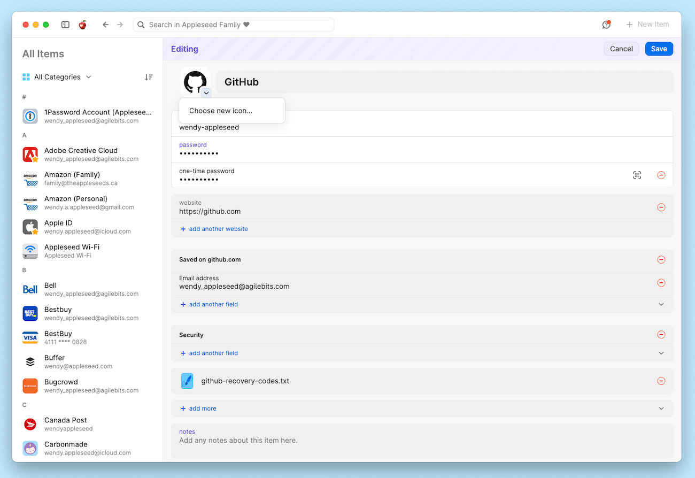Remove github-recovery-codes.txt attachment

tap(661, 381)
